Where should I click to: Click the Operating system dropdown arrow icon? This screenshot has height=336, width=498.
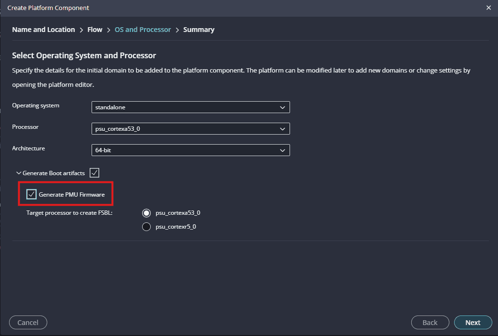click(x=282, y=107)
